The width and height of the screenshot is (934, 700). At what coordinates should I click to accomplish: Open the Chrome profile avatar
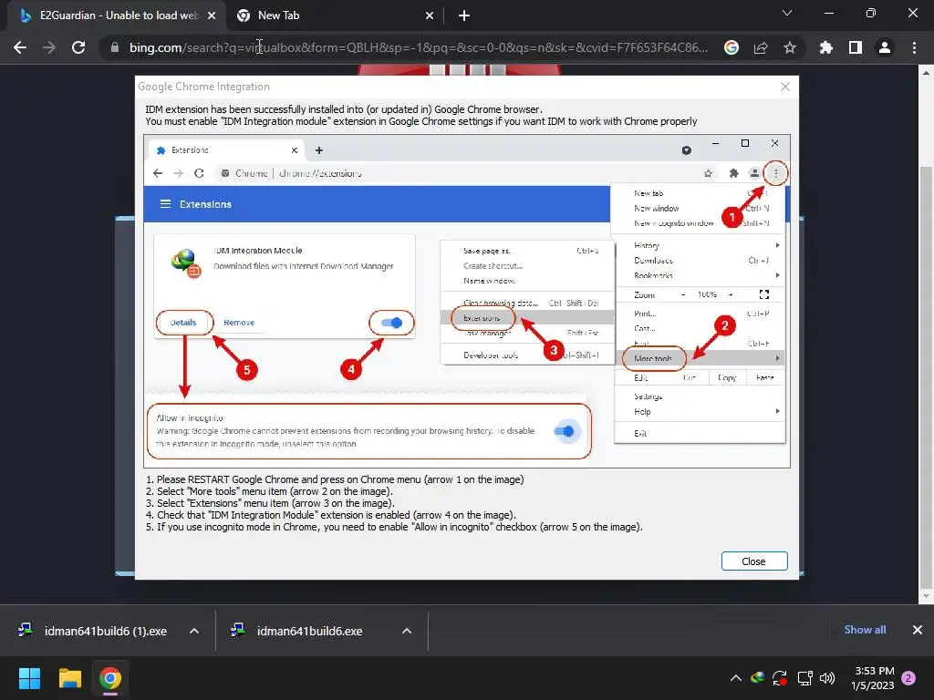885,47
